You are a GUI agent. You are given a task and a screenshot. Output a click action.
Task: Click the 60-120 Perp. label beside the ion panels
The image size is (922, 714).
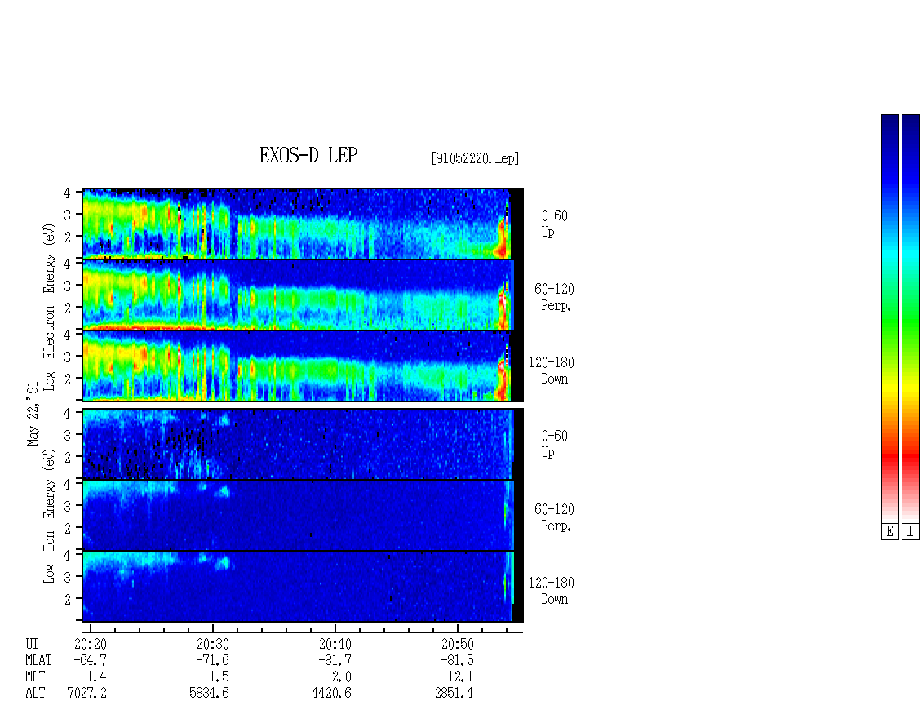pyautogui.click(x=554, y=517)
